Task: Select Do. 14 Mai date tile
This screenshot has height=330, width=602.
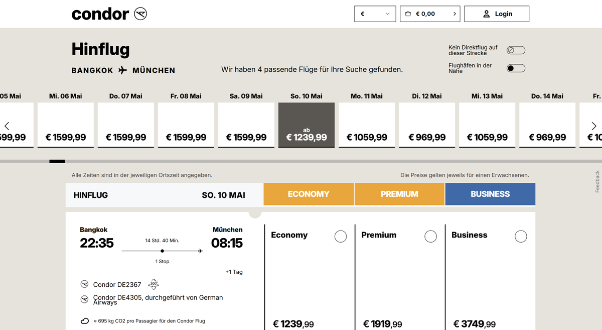Action: coord(547,125)
